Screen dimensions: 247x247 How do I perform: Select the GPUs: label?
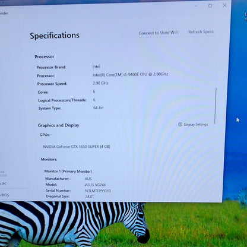pos(45,135)
